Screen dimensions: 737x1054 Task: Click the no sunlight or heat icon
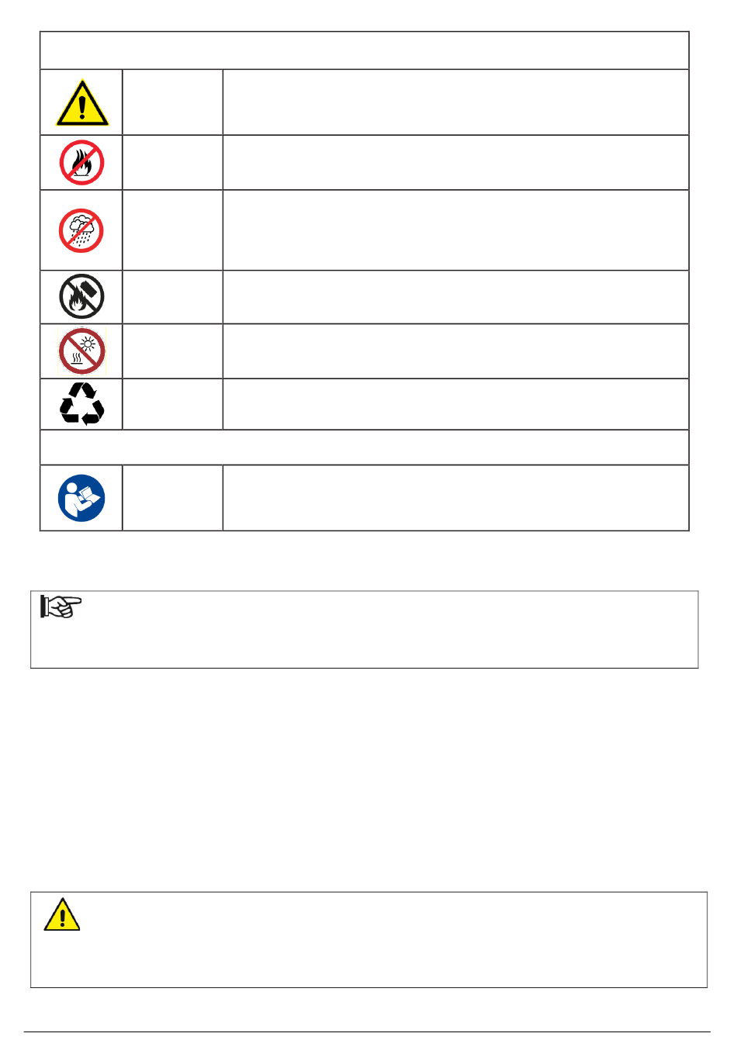[81, 351]
